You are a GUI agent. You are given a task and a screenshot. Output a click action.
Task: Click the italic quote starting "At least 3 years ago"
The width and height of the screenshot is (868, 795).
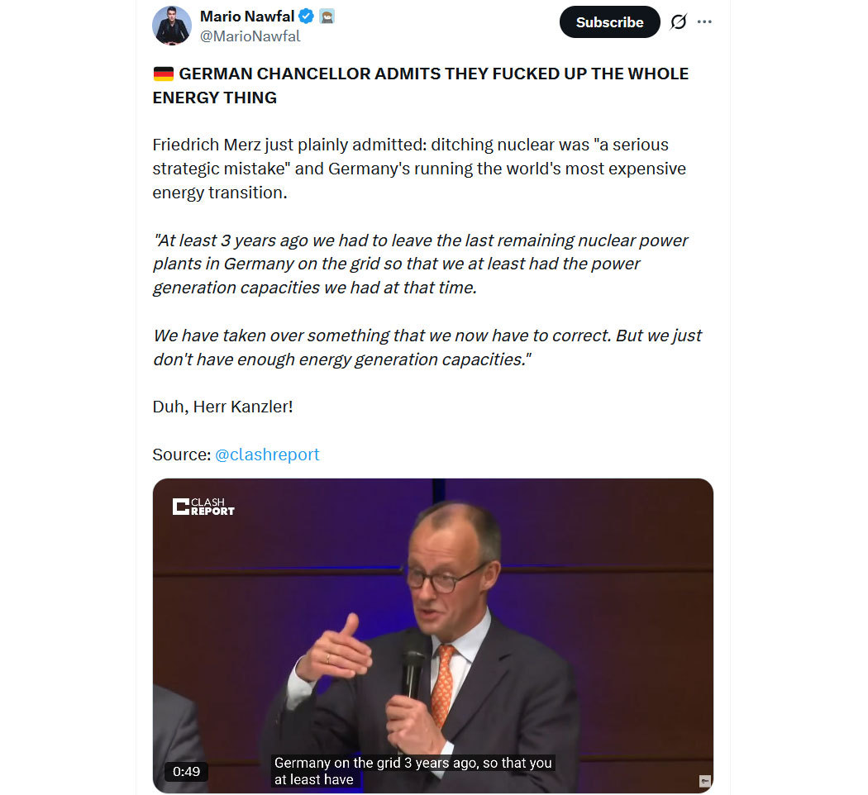tap(420, 264)
